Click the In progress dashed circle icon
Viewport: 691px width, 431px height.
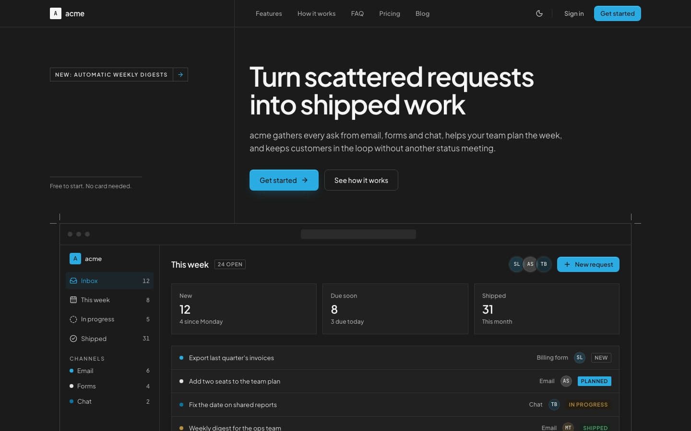tap(73, 319)
